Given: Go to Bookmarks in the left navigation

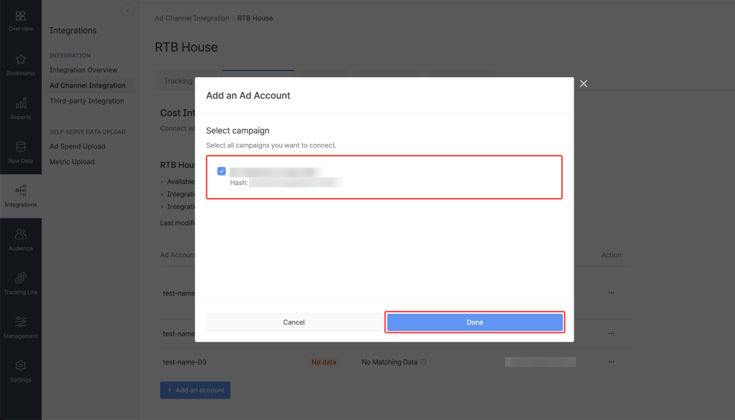Looking at the screenshot, I should pyautogui.click(x=20, y=65).
